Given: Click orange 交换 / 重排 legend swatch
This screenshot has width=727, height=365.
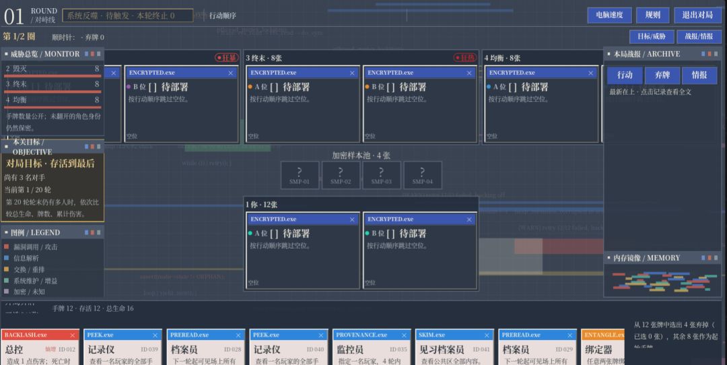Looking at the screenshot, I should 7,269.
